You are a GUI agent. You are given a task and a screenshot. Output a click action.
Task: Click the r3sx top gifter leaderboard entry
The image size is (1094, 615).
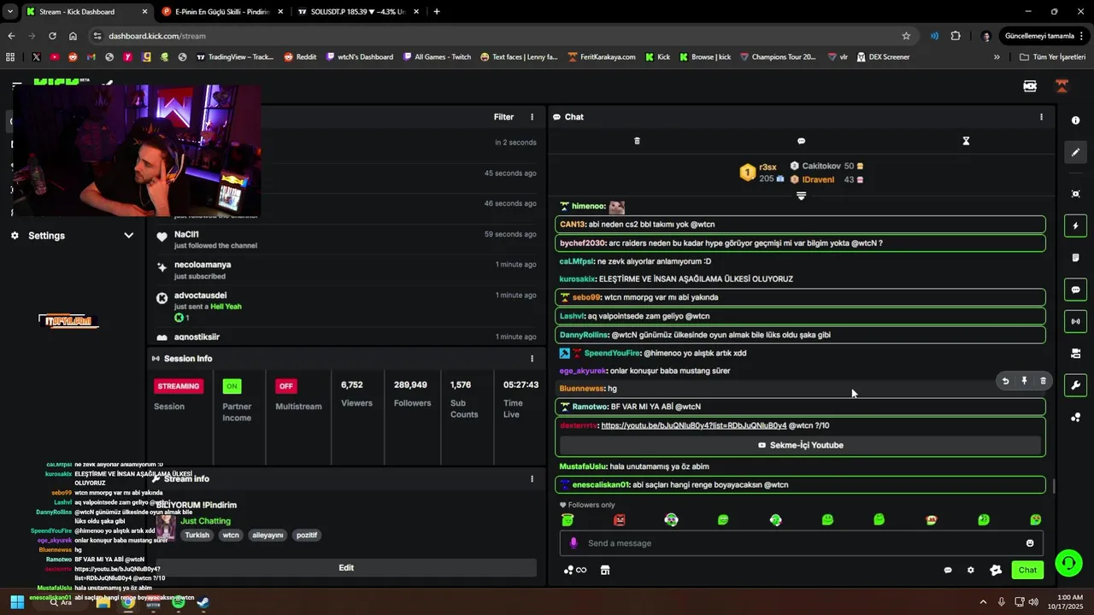[762, 173]
